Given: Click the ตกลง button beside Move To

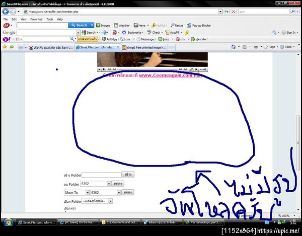Looking at the screenshot, I should coord(128,192).
